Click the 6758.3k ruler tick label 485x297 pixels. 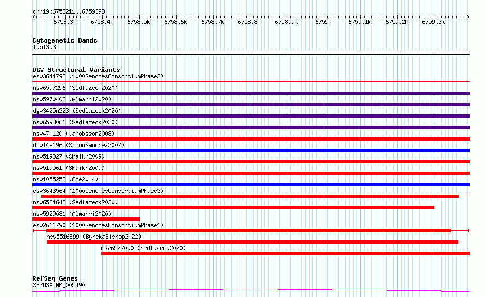tap(65, 22)
